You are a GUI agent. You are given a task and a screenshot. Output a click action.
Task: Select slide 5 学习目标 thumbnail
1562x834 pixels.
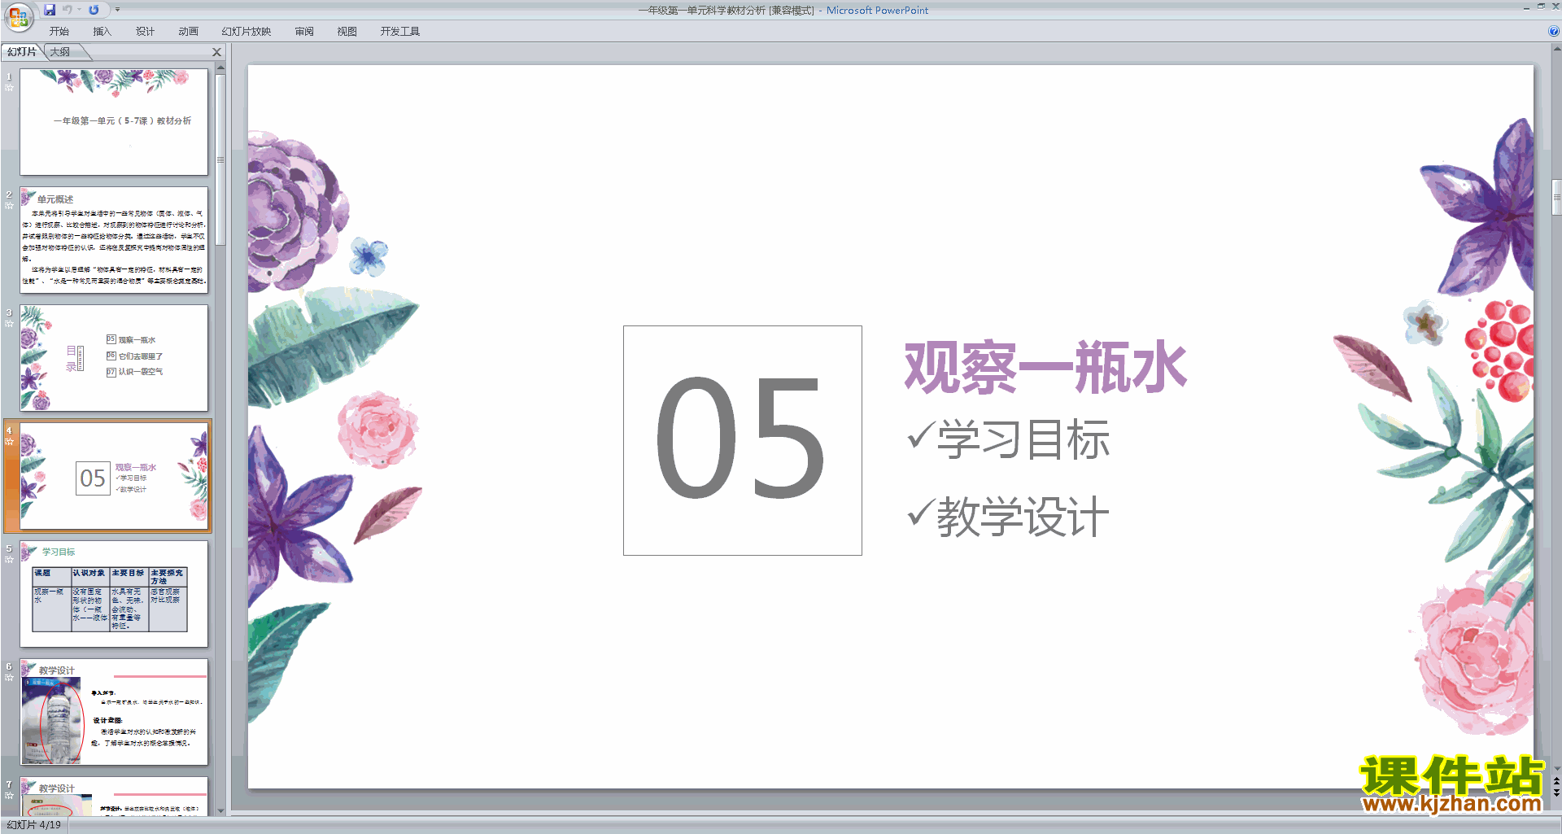tap(114, 594)
